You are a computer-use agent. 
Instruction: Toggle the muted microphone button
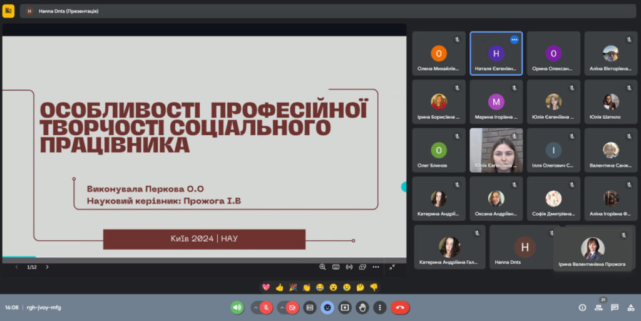(266, 307)
